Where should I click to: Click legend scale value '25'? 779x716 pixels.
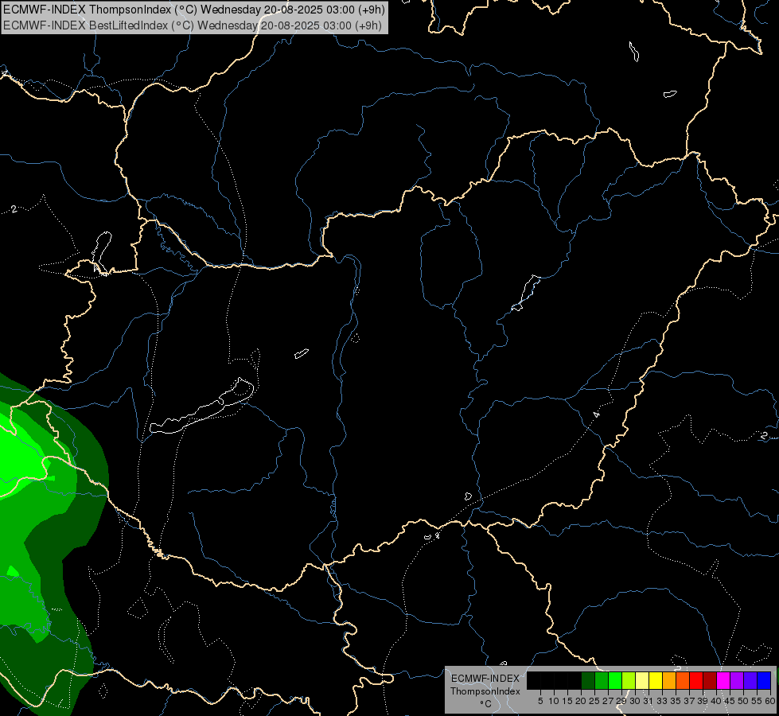pyautogui.click(x=594, y=701)
